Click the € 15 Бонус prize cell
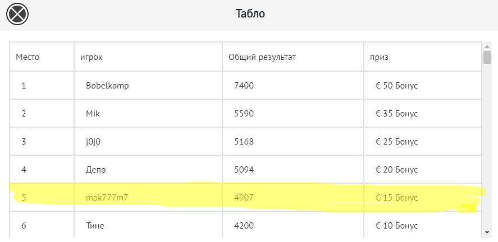The height and width of the screenshot is (242, 498). coord(397,198)
